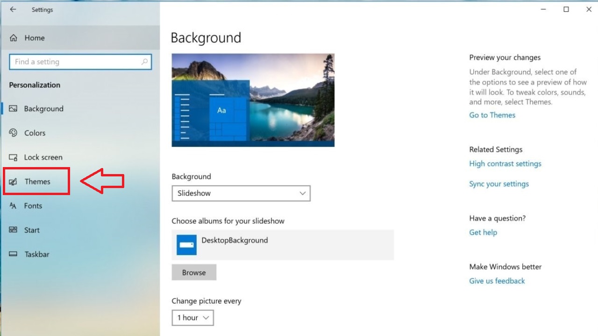Click the back arrow in Settings

[13, 9]
